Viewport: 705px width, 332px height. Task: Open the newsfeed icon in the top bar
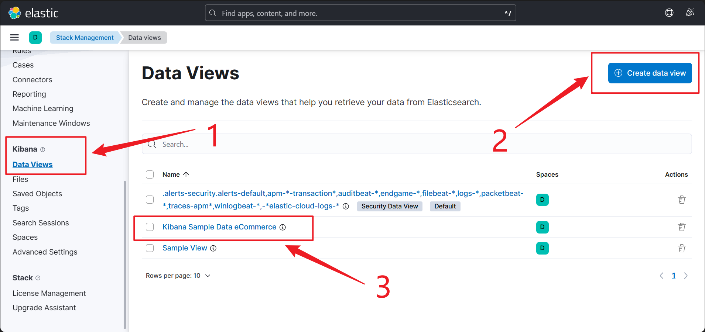point(689,13)
